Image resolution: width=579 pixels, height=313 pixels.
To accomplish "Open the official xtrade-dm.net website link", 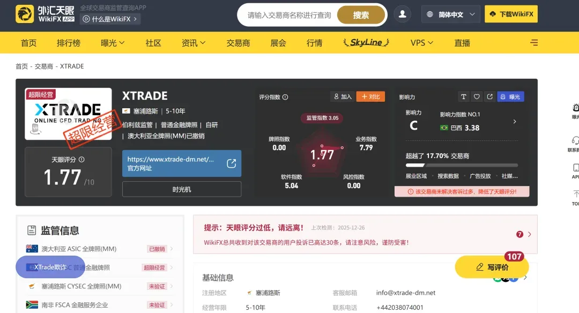I will [182, 163].
